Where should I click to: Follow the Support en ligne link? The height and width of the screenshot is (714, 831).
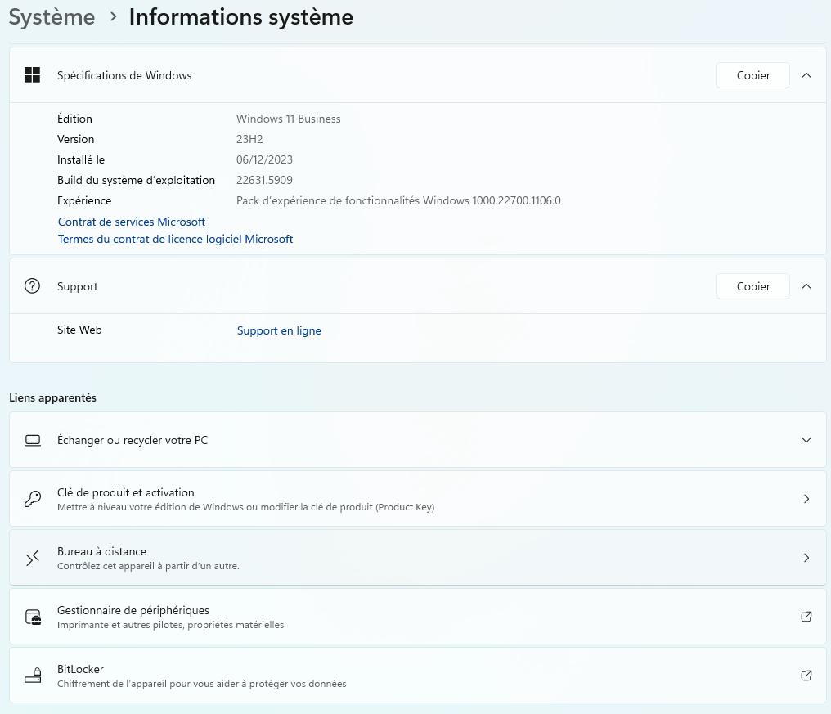point(279,330)
